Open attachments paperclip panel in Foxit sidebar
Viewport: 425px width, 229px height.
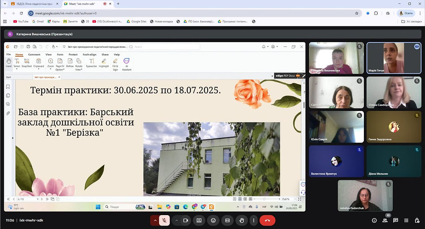[x=8, y=113]
